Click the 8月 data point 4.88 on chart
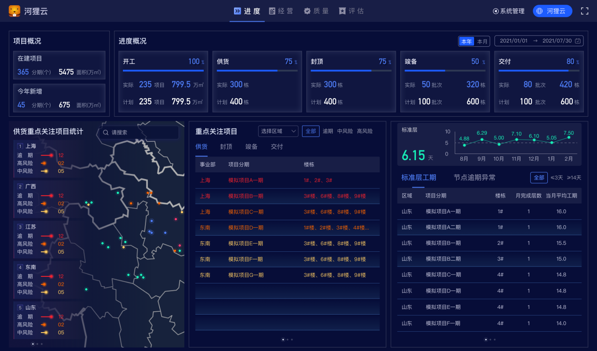The image size is (597, 351). [x=464, y=145]
